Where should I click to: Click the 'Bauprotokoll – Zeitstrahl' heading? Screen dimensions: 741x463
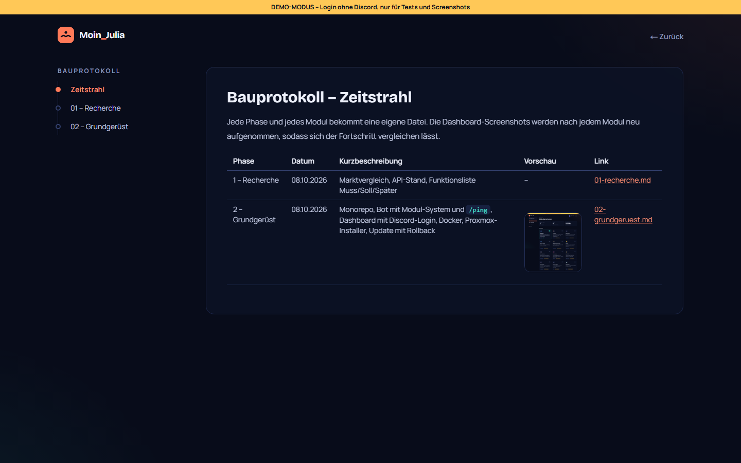319,97
